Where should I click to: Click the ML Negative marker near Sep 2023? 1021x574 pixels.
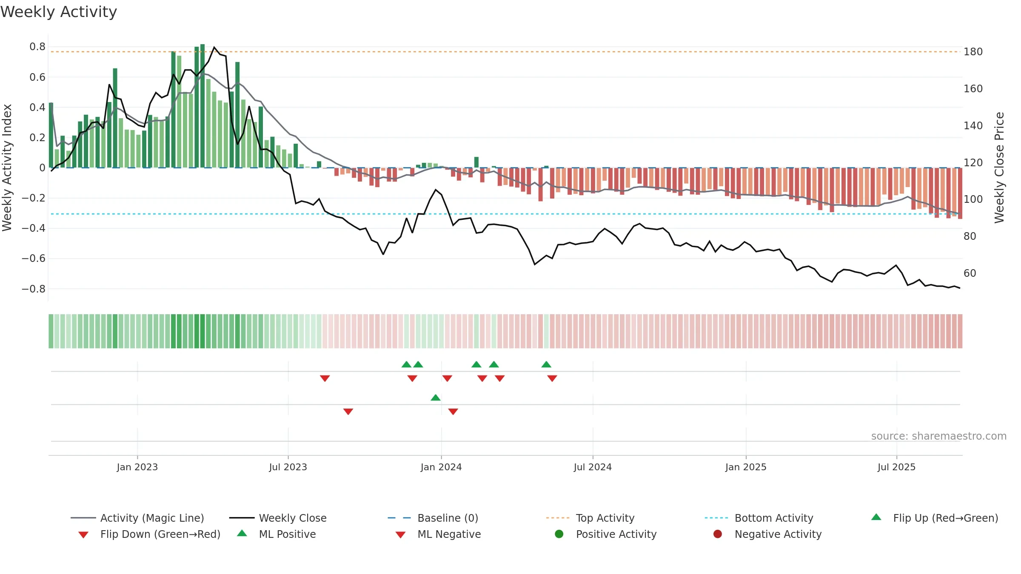point(348,412)
